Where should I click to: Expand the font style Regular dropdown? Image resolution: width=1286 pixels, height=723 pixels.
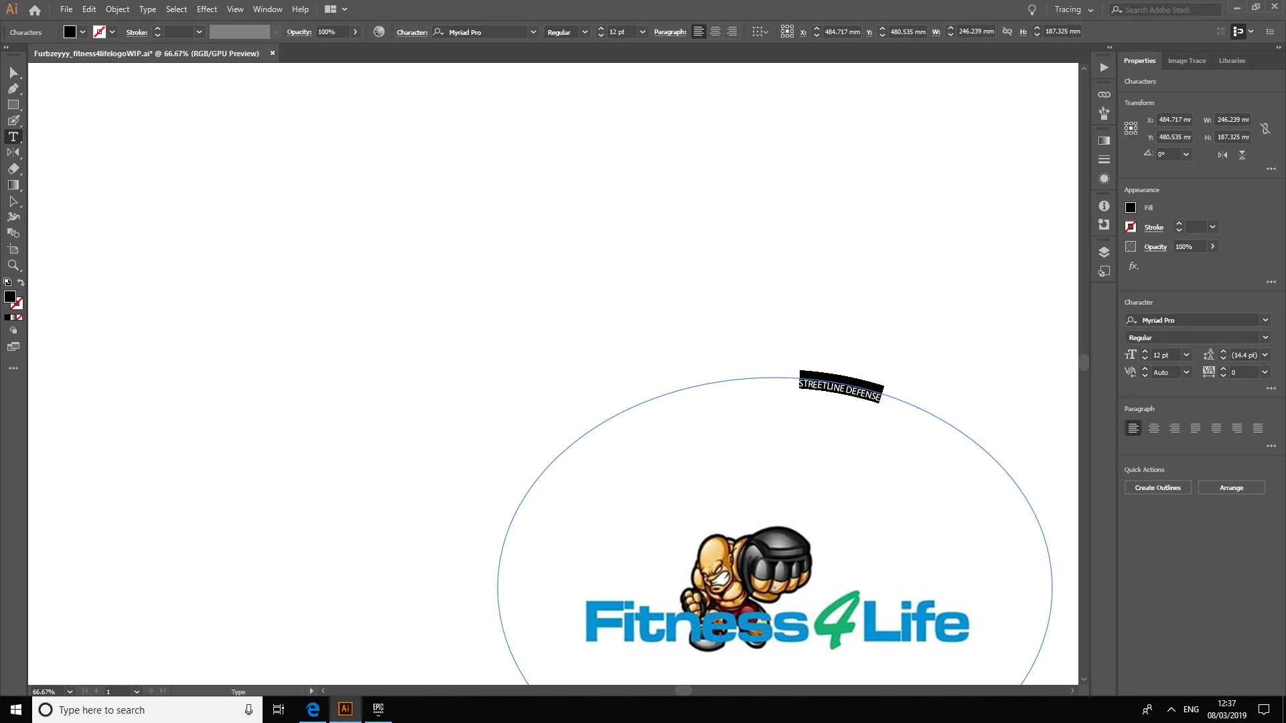(x=1265, y=337)
